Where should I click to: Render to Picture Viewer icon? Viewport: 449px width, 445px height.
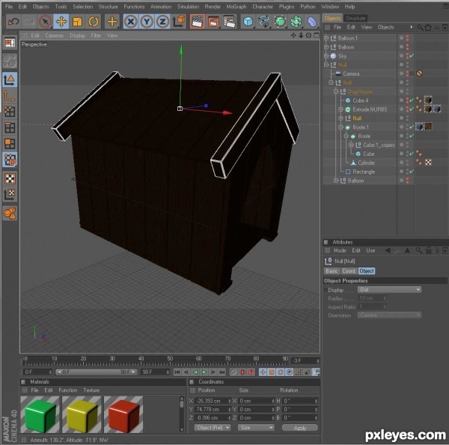point(213,22)
